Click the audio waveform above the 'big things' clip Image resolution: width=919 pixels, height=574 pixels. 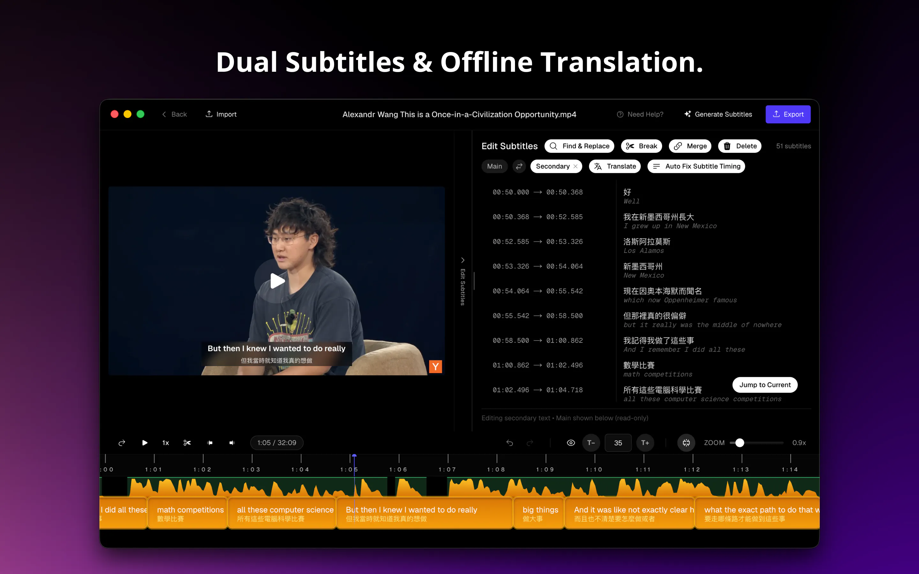coord(539,487)
